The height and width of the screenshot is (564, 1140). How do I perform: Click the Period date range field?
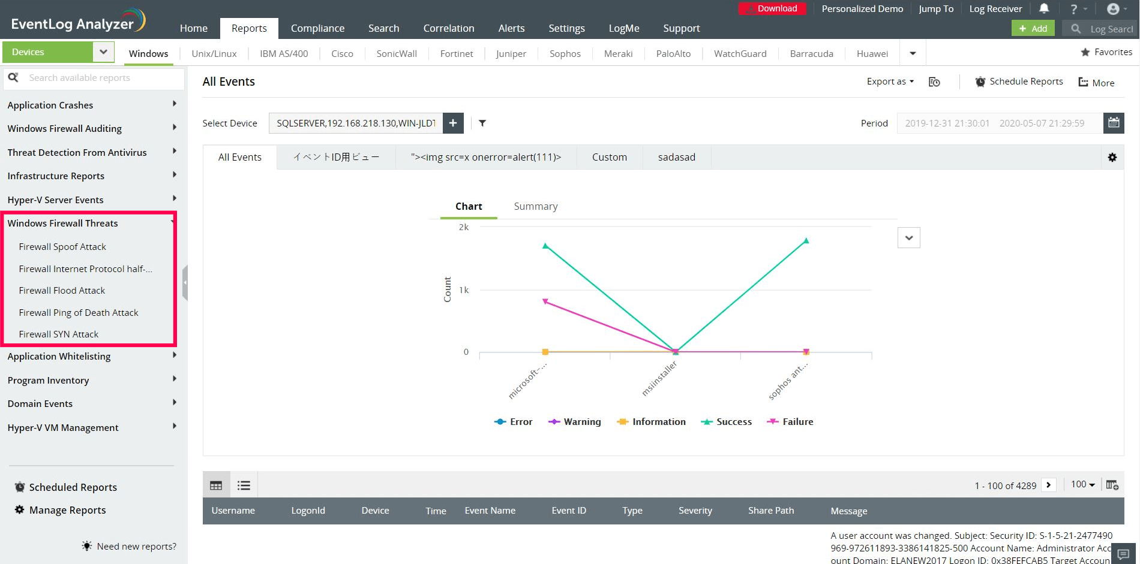(1000, 123)
